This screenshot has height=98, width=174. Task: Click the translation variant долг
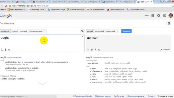tap(94, 69)
